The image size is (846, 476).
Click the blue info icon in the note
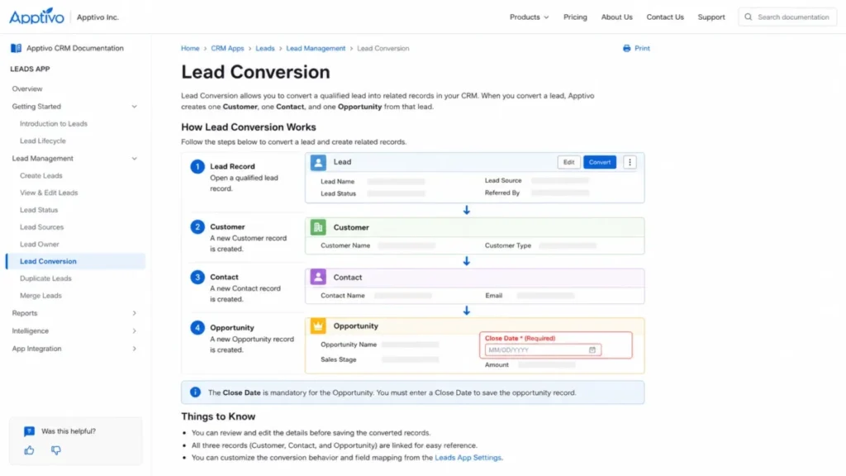195,393
